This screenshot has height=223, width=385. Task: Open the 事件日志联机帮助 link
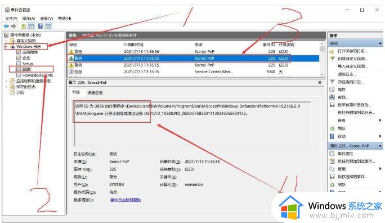(126, 200)
